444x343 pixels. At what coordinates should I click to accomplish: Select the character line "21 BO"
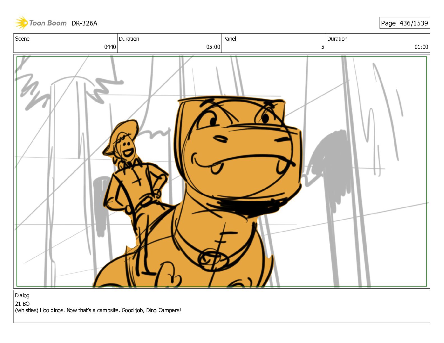(x=22, y=304)
